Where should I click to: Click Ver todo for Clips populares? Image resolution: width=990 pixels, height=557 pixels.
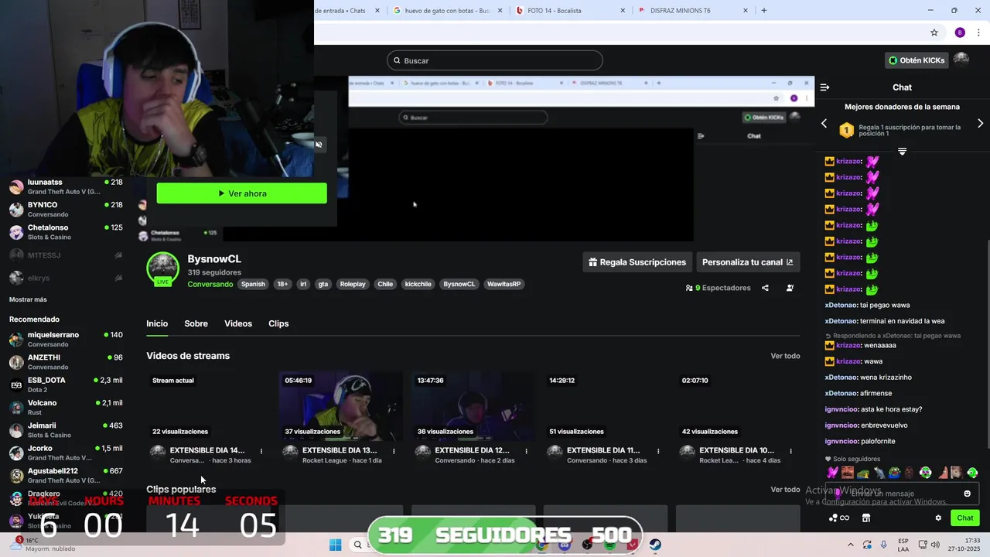(x=785, y=490)
